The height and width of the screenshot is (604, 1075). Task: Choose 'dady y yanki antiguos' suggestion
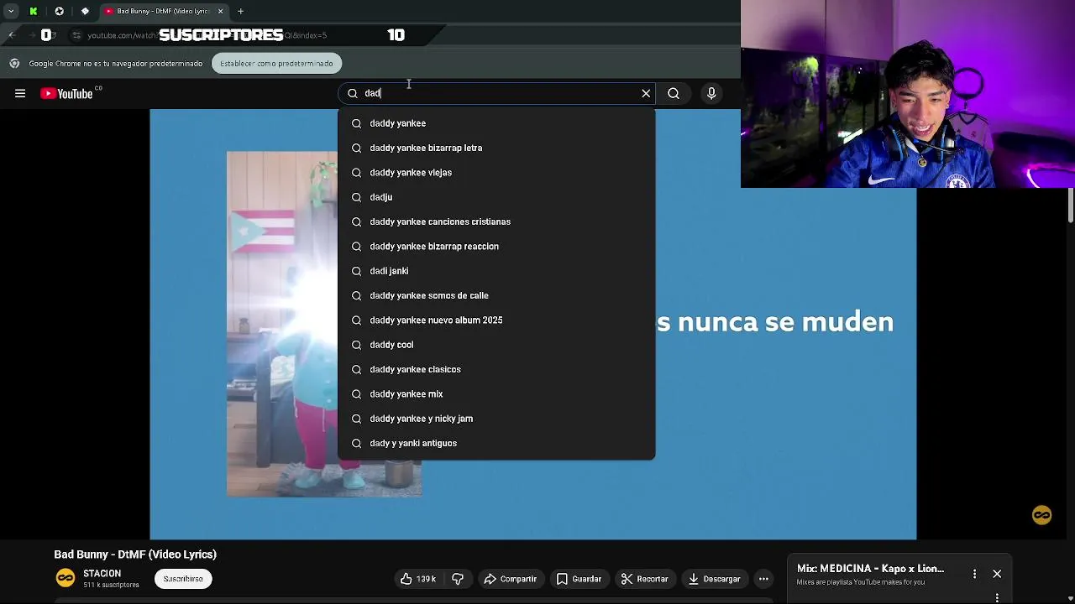tap(496, 443)
